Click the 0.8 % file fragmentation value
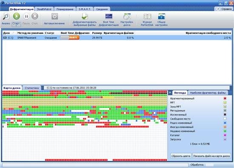Image resolution: width=234 pixels, height=168 pixels. [x=130, y=38]
